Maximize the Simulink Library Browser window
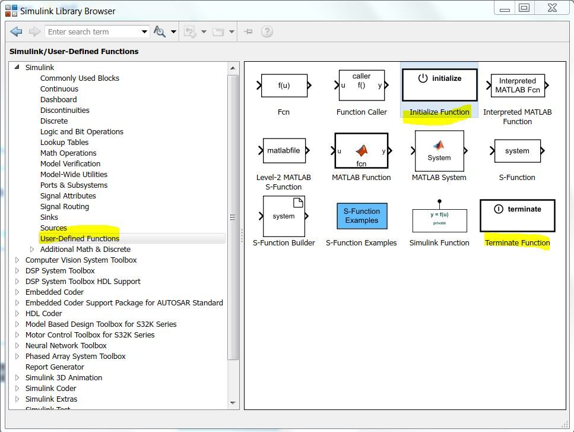574x432 pixels. [524, 8]
